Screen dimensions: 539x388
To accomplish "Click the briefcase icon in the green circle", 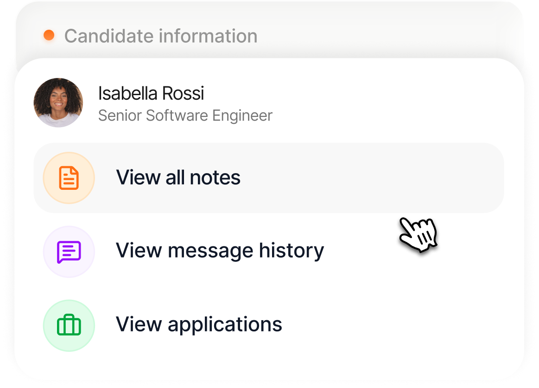I will pos(69,325).
